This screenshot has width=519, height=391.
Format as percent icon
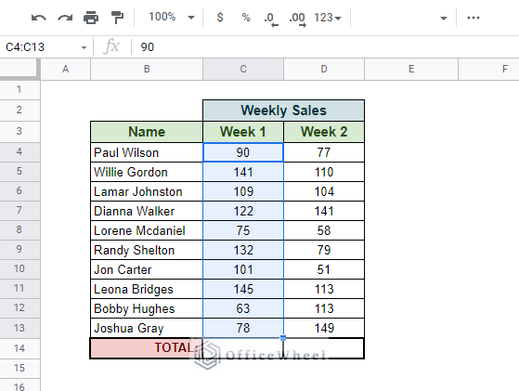pos(246,18)
